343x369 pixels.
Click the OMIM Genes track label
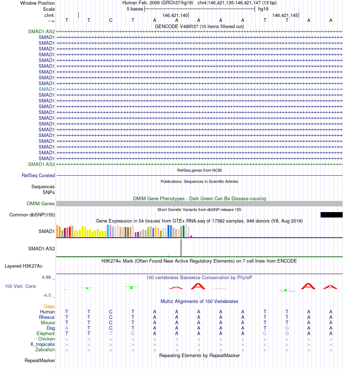pyautogui.click(x=40, y=203)
